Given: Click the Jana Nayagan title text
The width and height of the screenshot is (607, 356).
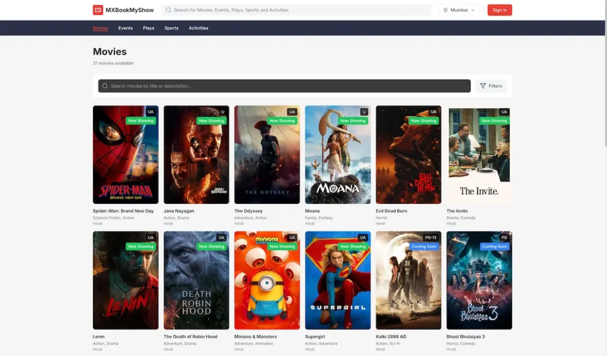Looking at the screenshot, I should (179, 211).
